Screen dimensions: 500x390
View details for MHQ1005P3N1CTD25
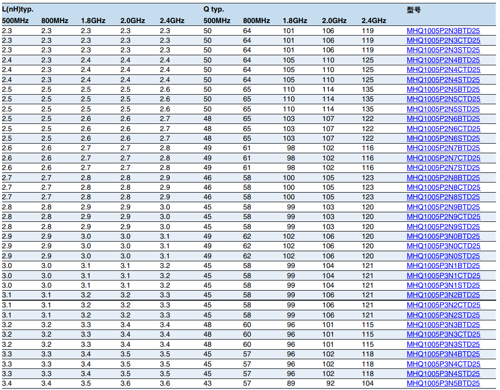coord(444,276)
